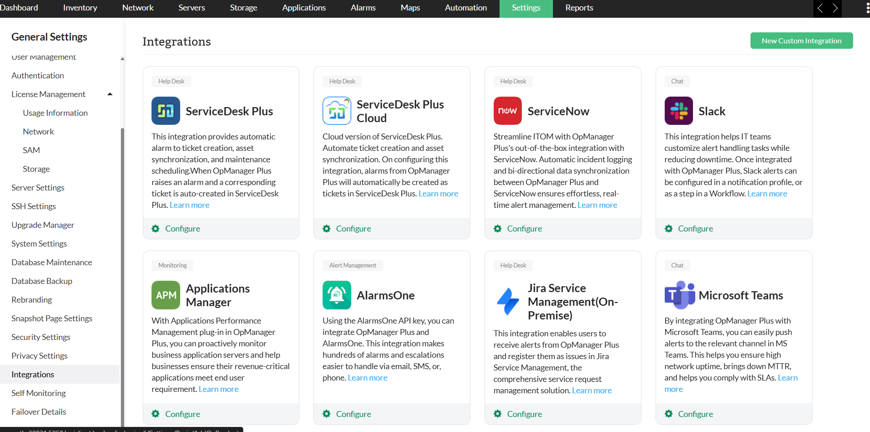This screenshot has width=870, height=432.
Task: Configure the AlarmsOne integration
Action: point(354,414)
